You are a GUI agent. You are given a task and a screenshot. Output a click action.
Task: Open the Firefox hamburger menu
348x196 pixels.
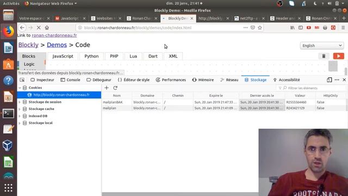click(x=343, y=28)
